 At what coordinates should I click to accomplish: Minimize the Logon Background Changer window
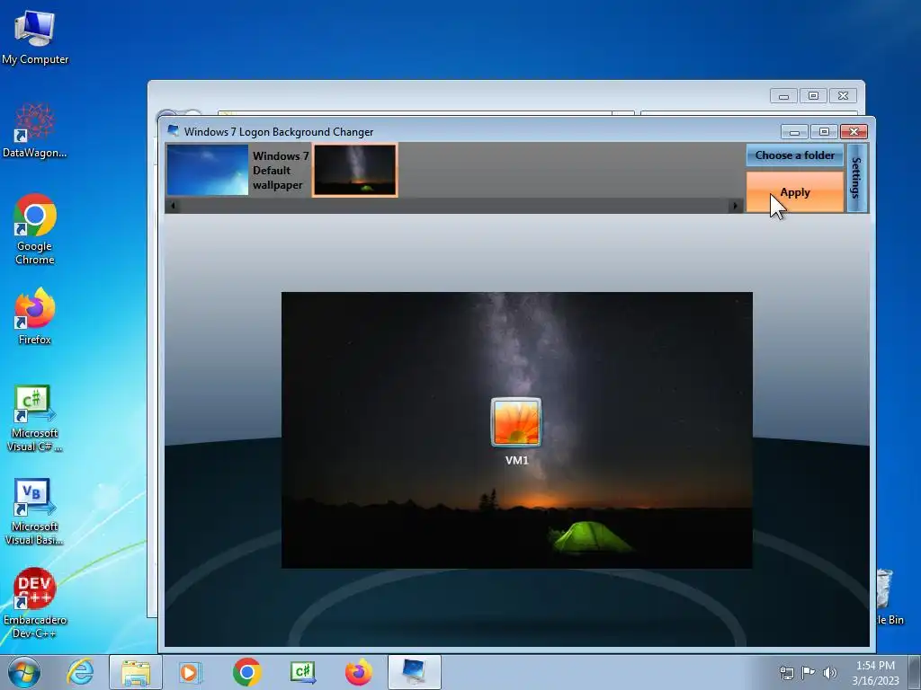click(794, 132)
